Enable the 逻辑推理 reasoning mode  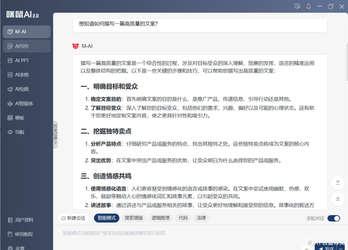(160, 218)
